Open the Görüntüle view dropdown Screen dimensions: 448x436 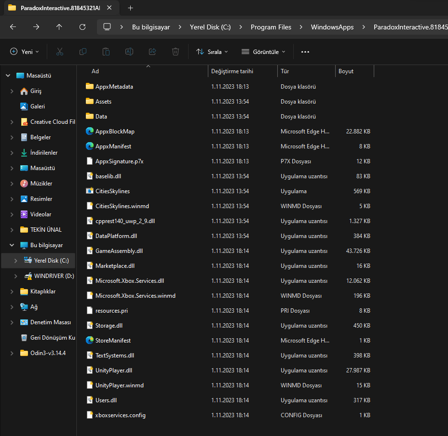click(263, 52)
